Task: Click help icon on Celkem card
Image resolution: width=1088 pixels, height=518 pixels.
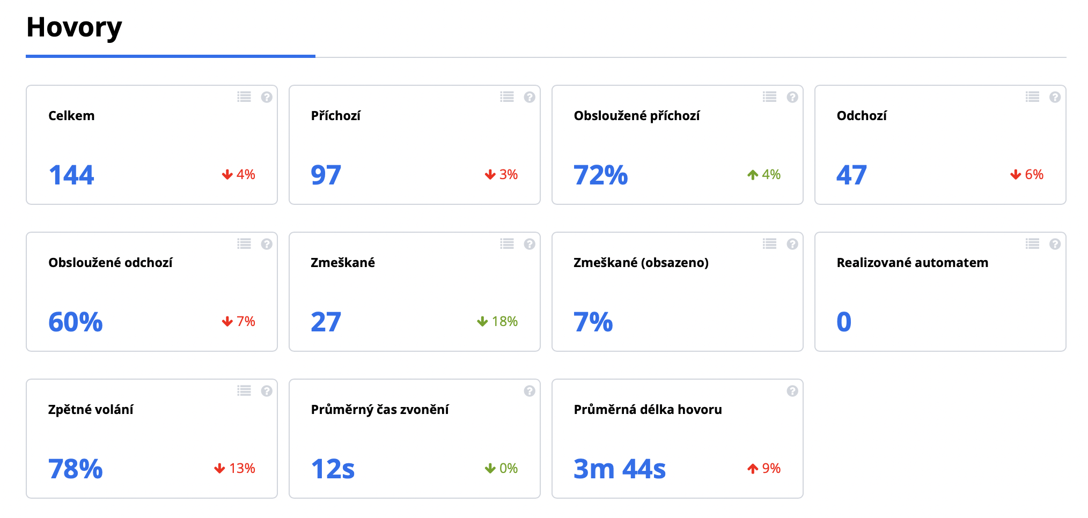Action: [267, 97]
